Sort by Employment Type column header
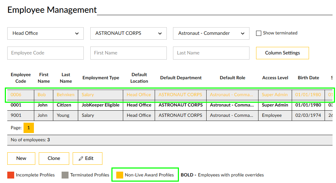This screenshot has width=336, height=183. coord(101,78)
